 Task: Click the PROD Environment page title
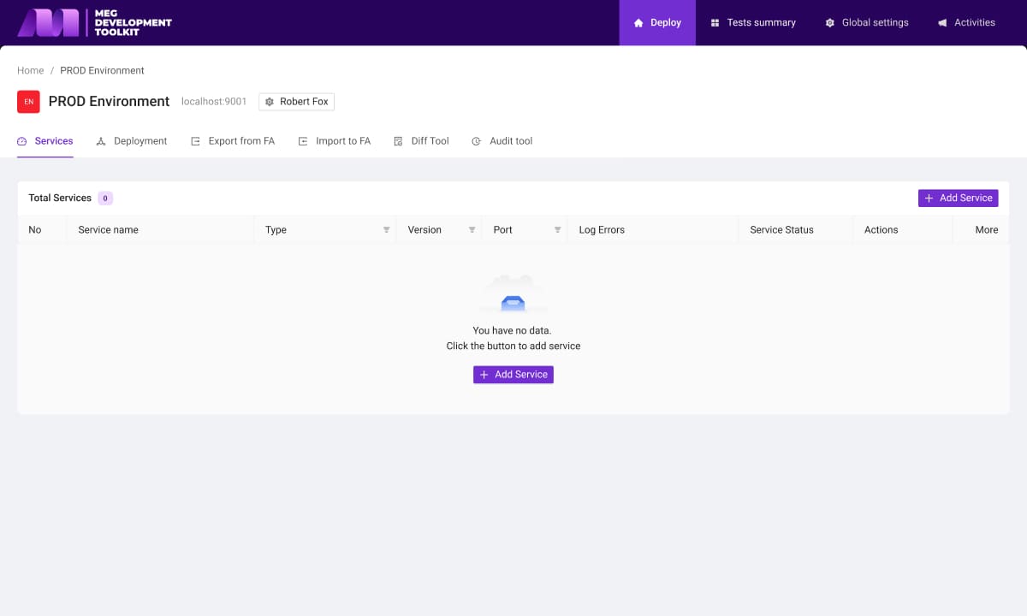pyautogui.click(x=109, y=101)
